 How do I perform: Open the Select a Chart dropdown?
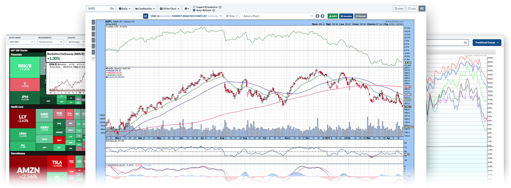click(277, 16)
